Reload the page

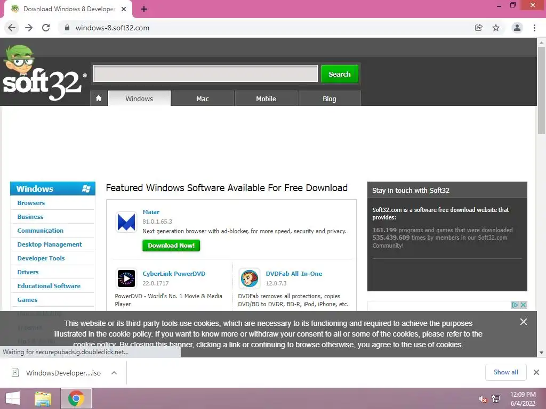coord(46,28)
